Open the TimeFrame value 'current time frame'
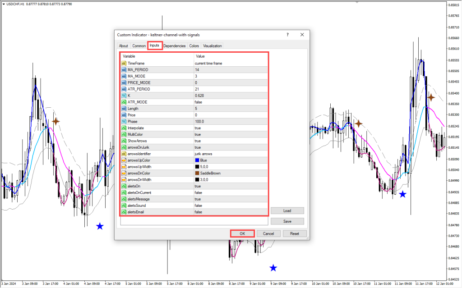This screenshot has height=288, width=462. [208, 64]
